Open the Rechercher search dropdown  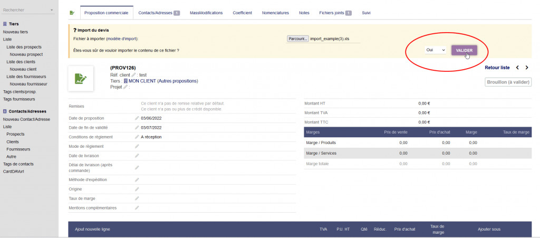coord(28,10)
